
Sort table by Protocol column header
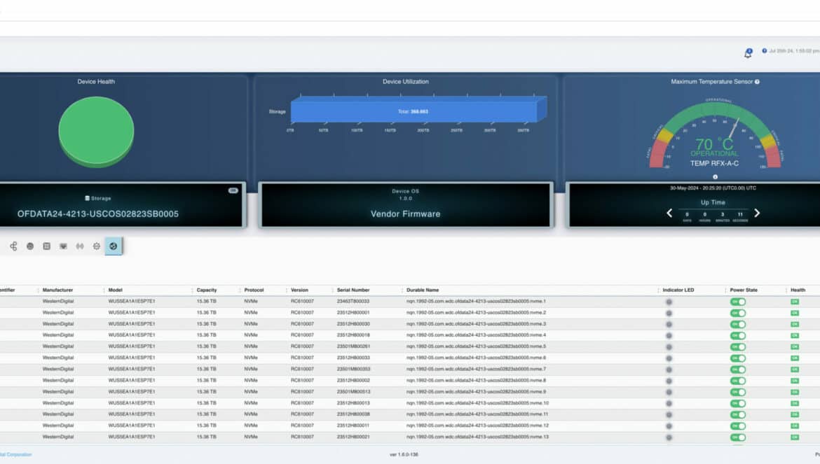point(254,290)
